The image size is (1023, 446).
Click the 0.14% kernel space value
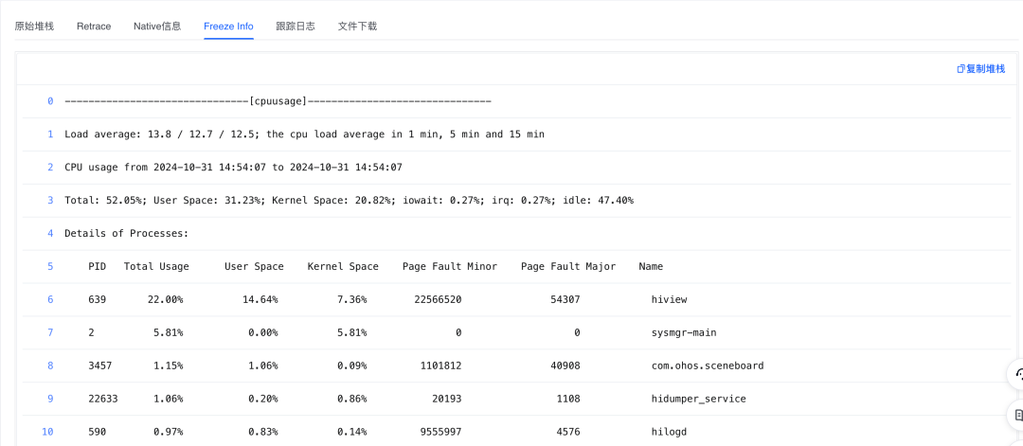click(x=352, y=432)
